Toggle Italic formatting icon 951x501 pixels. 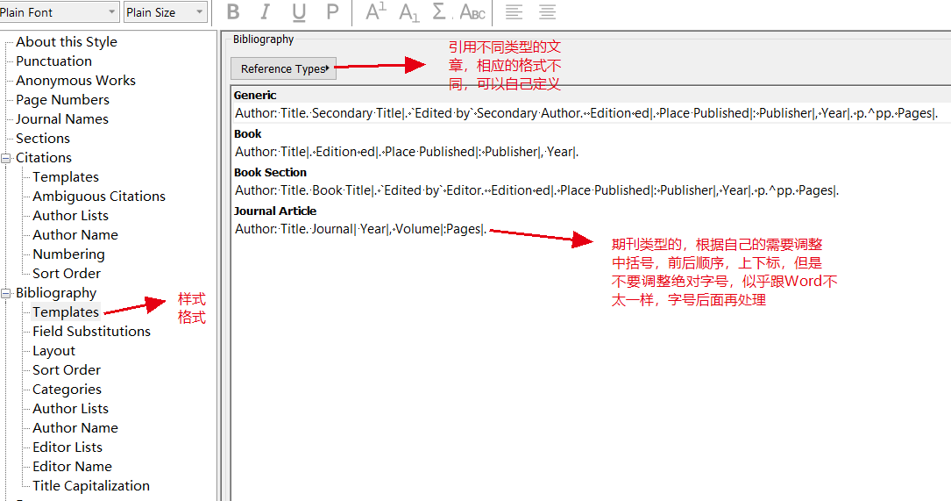tap(265, 12)
